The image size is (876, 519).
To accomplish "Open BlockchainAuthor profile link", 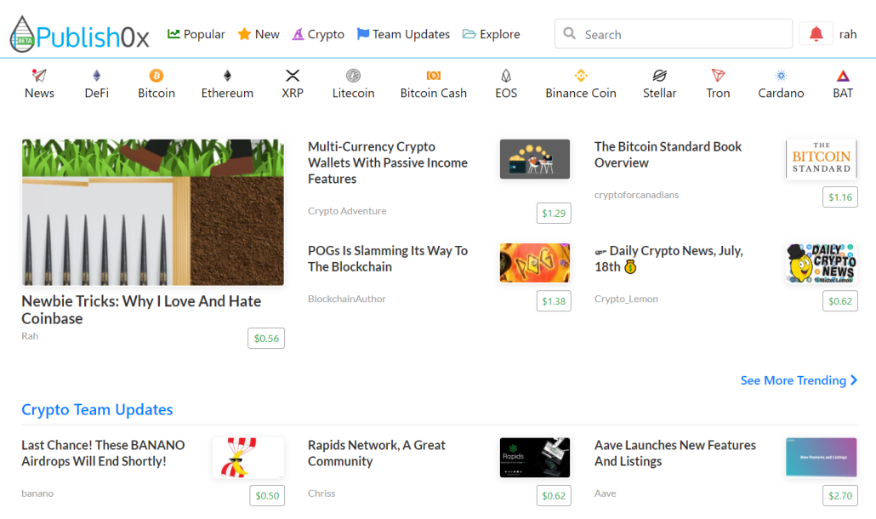I will (x=347, y=299).
